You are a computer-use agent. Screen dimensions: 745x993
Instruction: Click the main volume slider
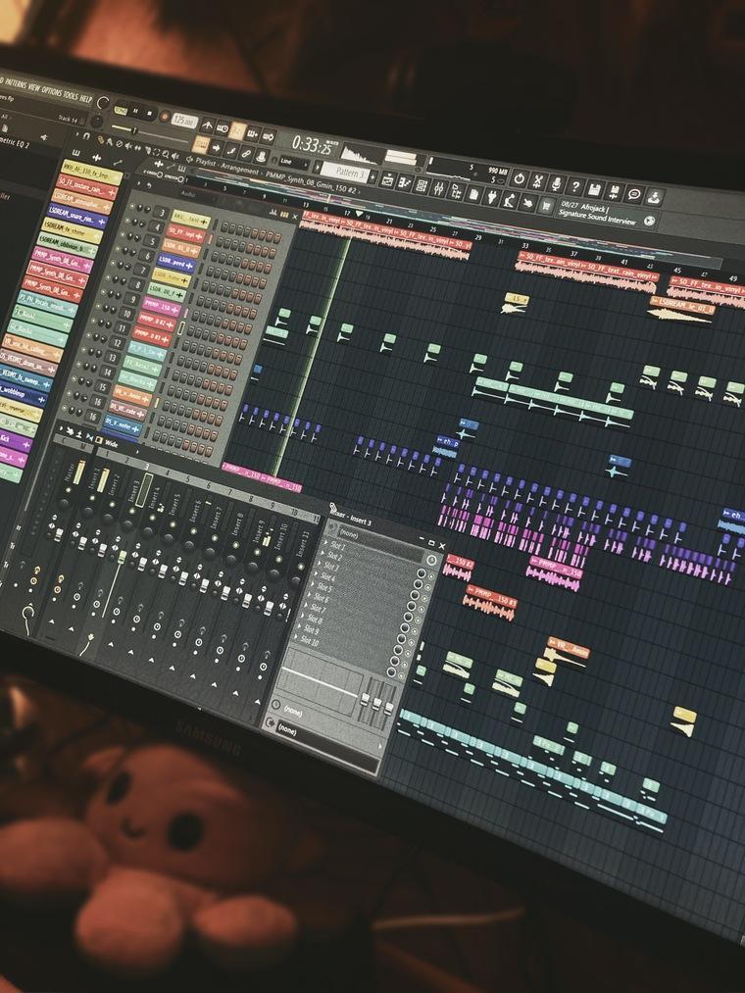131,130
